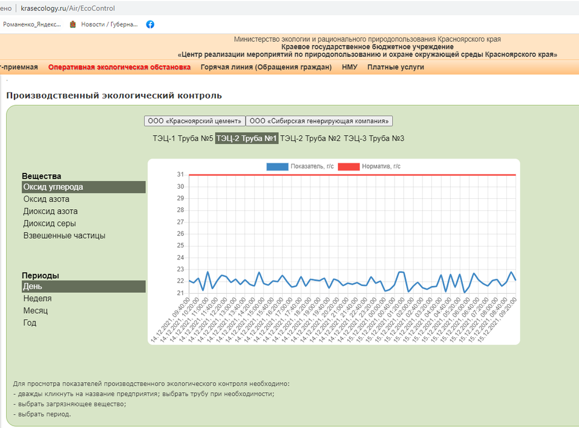This screenshot has height=428, width=579.
Task: Switch to ТЭЦ-2 Труба №2
Action: pos(310,138)
